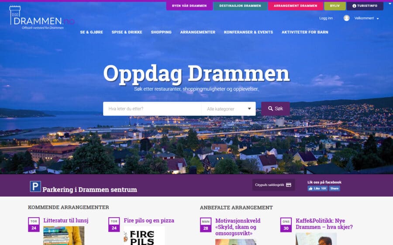The width and height of the screenshot is (393, 245).
Task: Select Aktiviteter for barn menu item
Action: (x=305, y=32)
